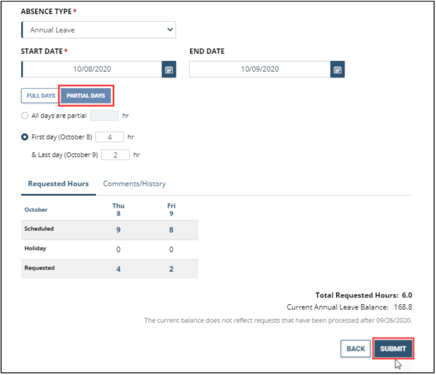
Task: Click the 'All days are partial' hours field
Action: point(105,115)
